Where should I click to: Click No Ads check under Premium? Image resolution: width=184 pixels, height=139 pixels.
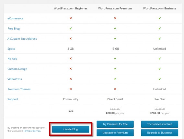pos(115,59)
